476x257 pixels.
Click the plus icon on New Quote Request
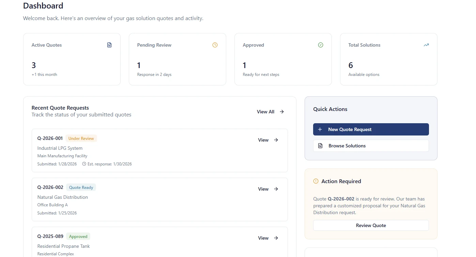[x=320, y=129]
